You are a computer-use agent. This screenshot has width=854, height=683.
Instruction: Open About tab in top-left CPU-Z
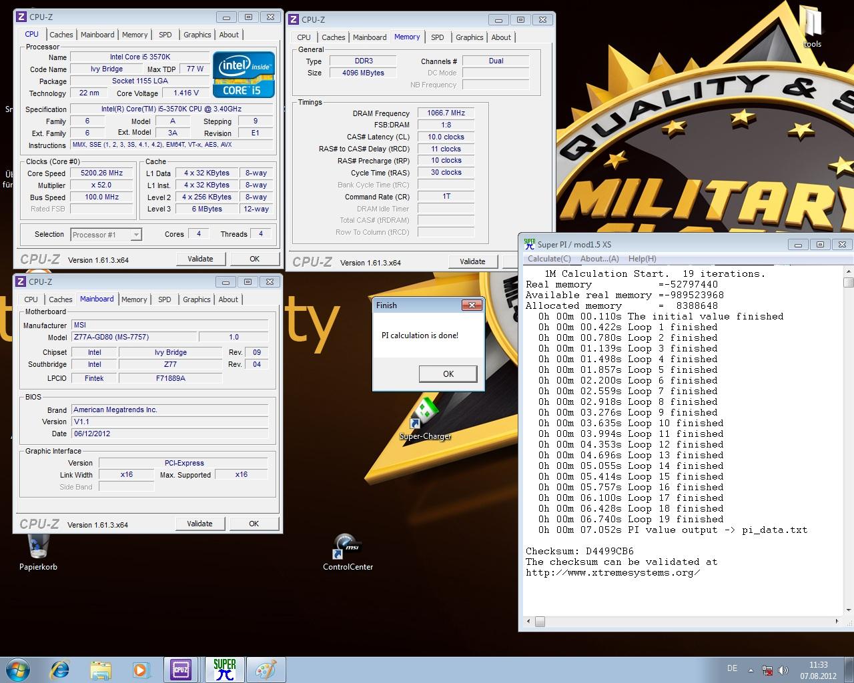[229, 35]
